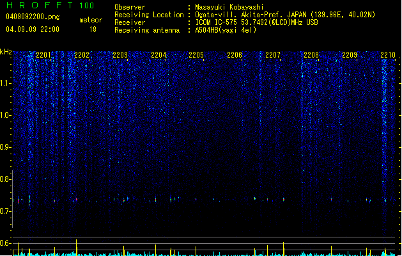The image size is (402, 256).
Task: Click the 2207 time marker
Action: pyautogui.click(x=273, y=55)
